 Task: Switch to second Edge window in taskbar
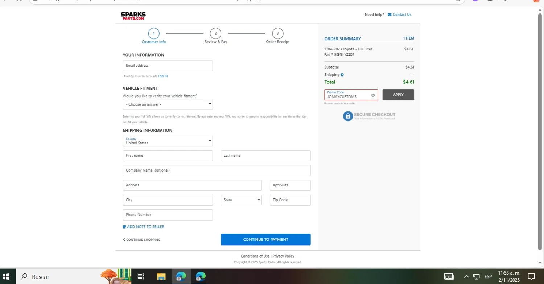tap(201, 277)
